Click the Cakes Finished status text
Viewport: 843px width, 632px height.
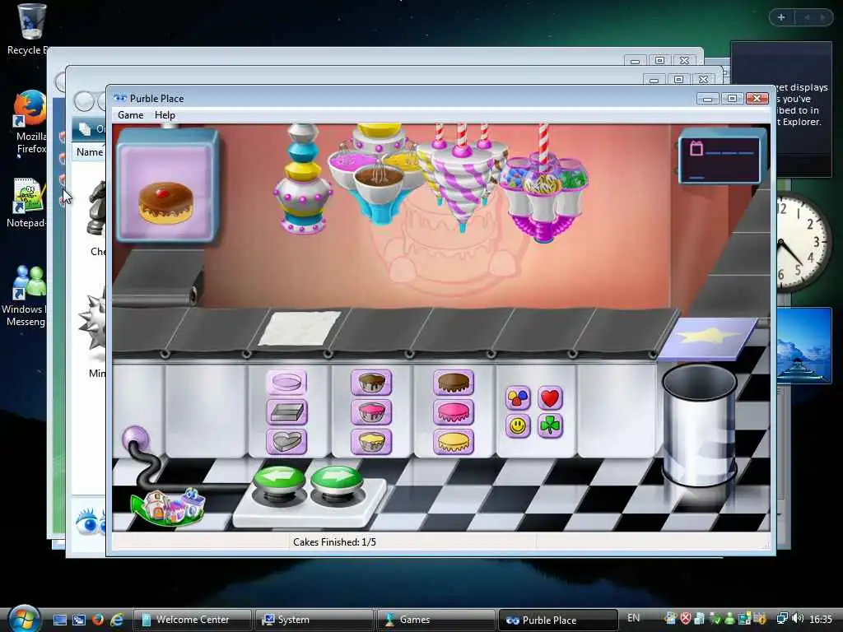334,542
